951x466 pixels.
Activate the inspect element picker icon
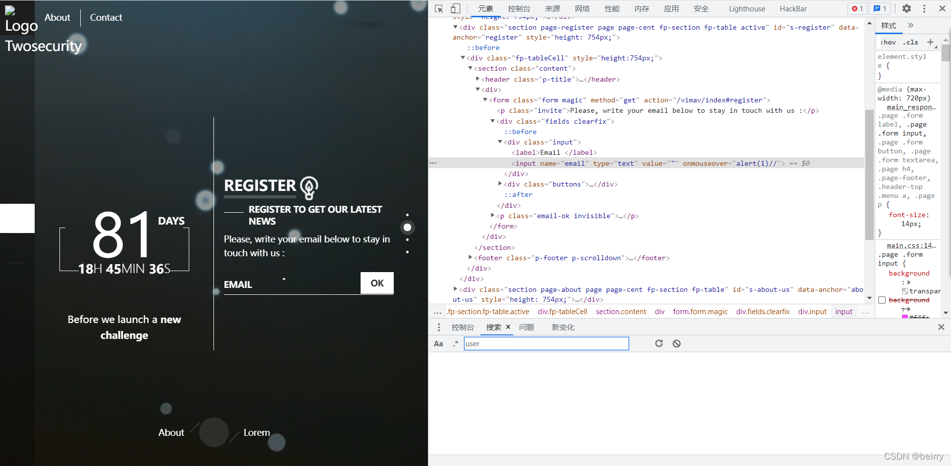[439, 9]
